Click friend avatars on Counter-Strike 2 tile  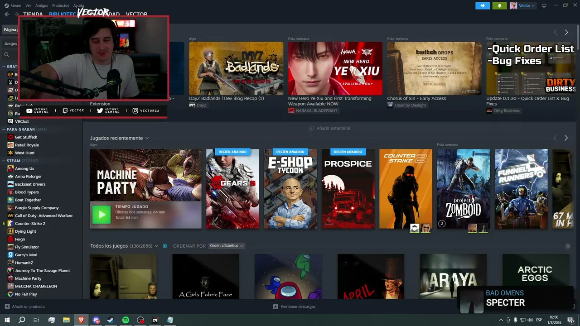coord(420,228)
